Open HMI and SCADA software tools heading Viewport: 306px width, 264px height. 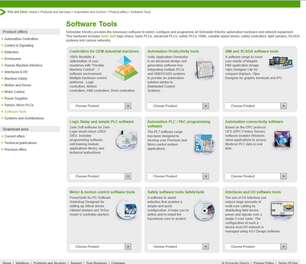252,51
